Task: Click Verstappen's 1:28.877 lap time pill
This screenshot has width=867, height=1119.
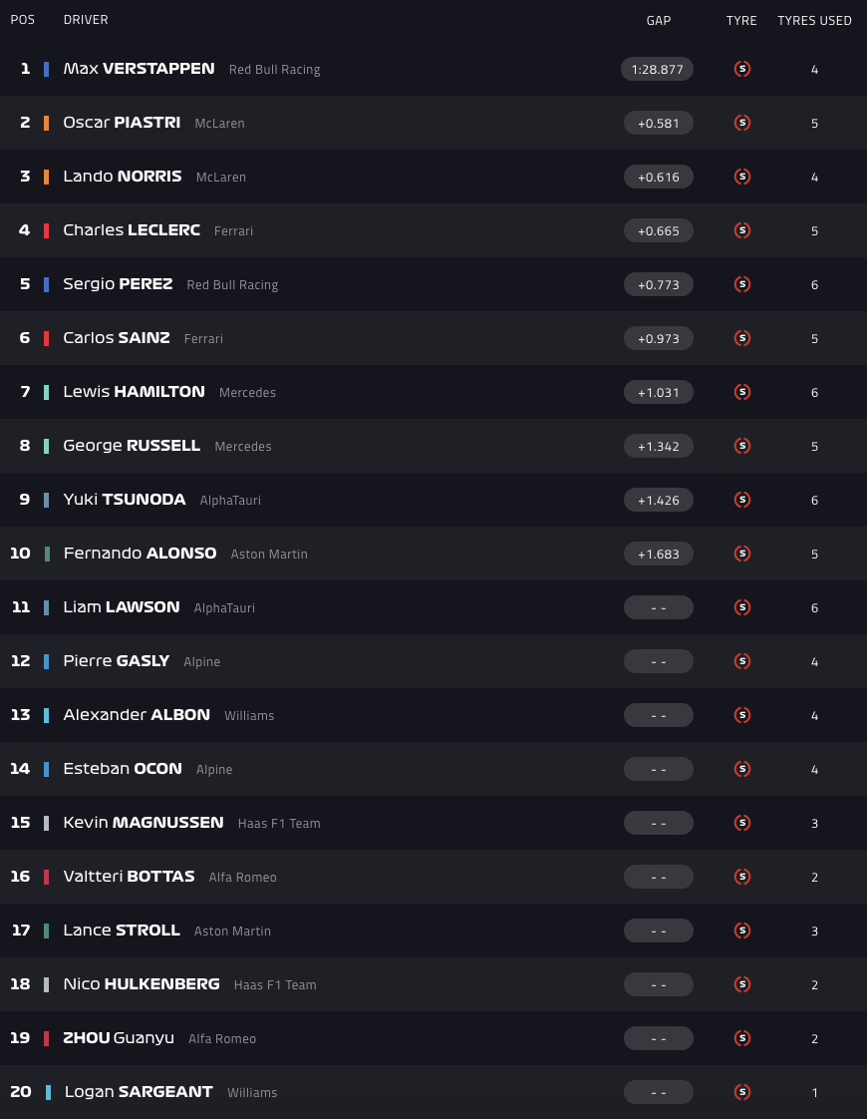Action: click(x=657, y=69)
